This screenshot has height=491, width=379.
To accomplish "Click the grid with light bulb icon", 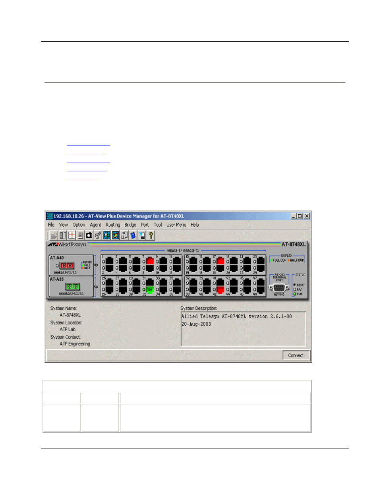I will pyautogui.click(x=106, y=235).
